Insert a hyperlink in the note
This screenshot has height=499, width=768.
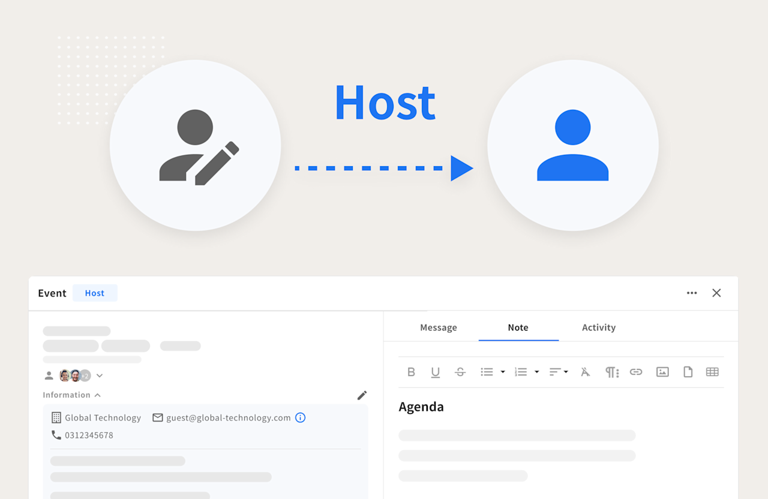636,372
